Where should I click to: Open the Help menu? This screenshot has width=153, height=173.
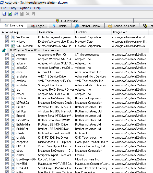(37, 8)
